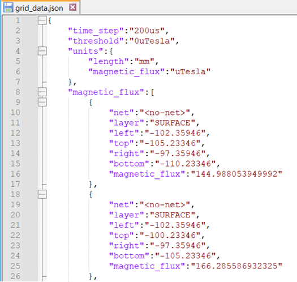This screenshot has width=297, height=282.
Task: Click the "net" key on line 10
Action: [122, 113]
